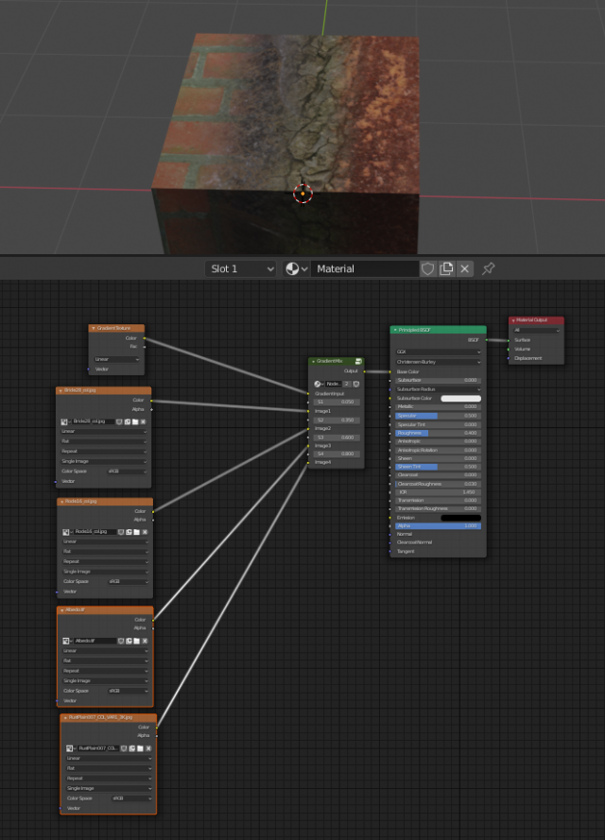Image resolution: width=605 pixels, height=840 pixels.
Task: Open Bricks28 node Color Space sRGB dropdown
Action: click(x=127, y=471)
